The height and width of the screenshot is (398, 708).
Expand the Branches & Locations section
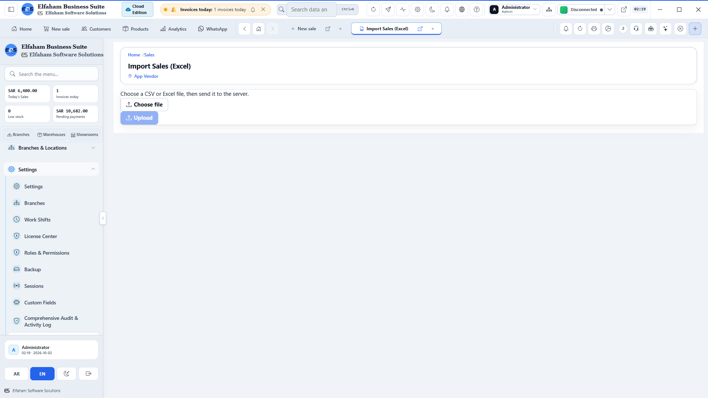click(52, 148)
